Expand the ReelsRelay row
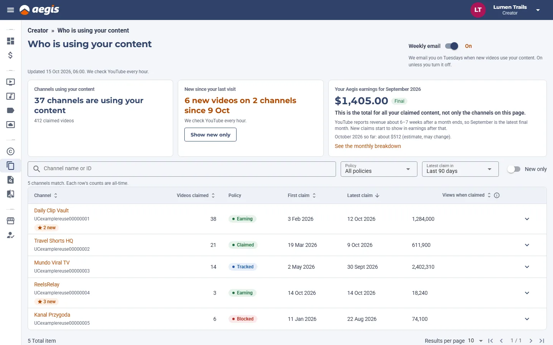553x345 pixels. 527,293
